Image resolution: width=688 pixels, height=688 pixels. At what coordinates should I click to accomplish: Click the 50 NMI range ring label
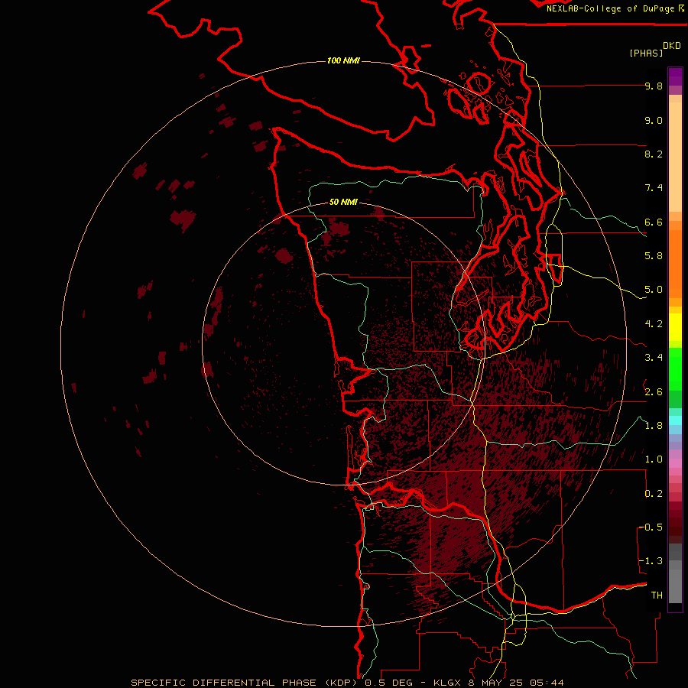pos(343,202)
